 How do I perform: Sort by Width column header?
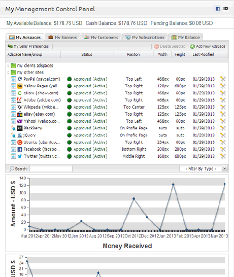[x=162, y=54]
